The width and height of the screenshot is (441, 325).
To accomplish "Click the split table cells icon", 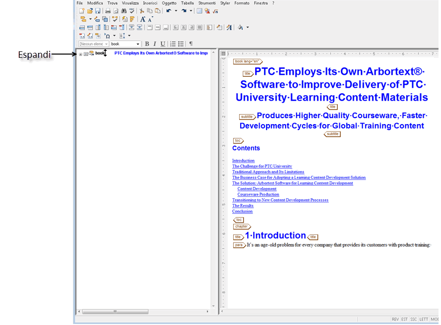I will pyautogui.click(x=139, y=27).
